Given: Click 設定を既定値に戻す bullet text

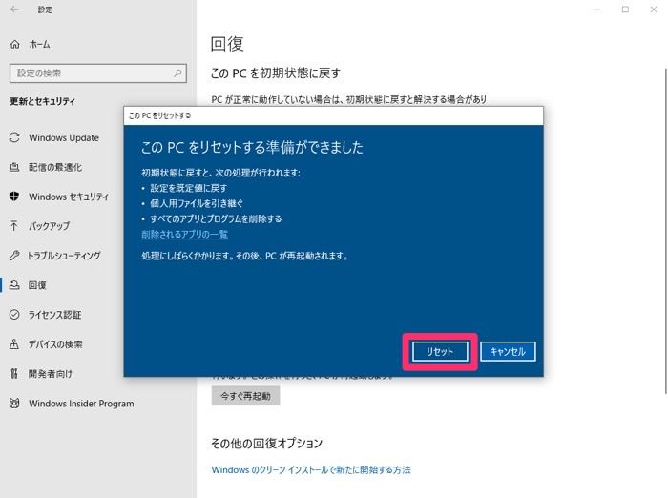Looking at the screenshot, I should (188, 188).
